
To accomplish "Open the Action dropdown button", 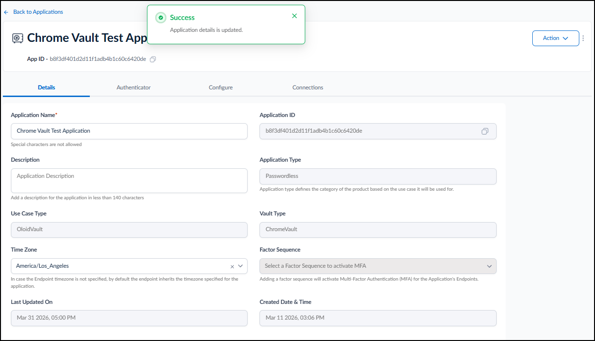I will point(556,38).
